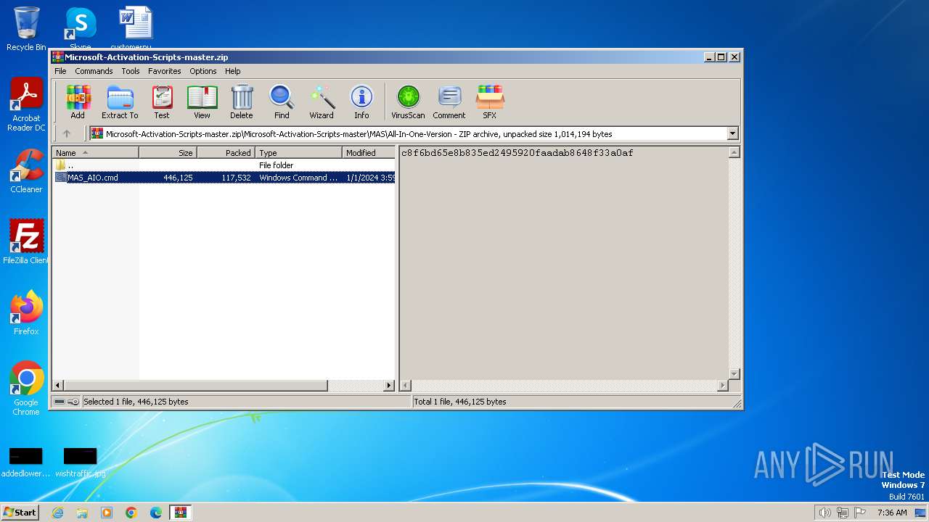
Task: Click the volume speaker tray icon
Action: pos(824,513)
